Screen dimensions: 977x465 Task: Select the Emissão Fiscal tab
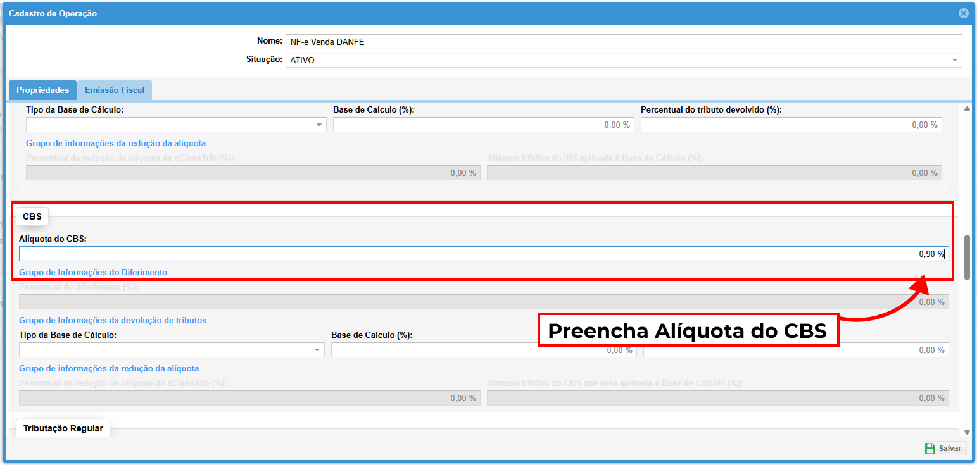pos(115,90)
